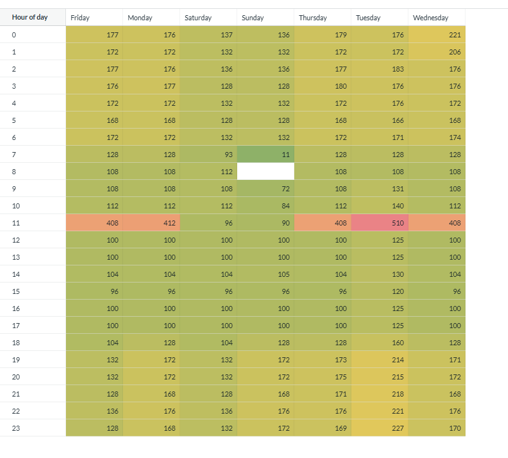Click the Saturday cell with value 93

tap(208, 155)
